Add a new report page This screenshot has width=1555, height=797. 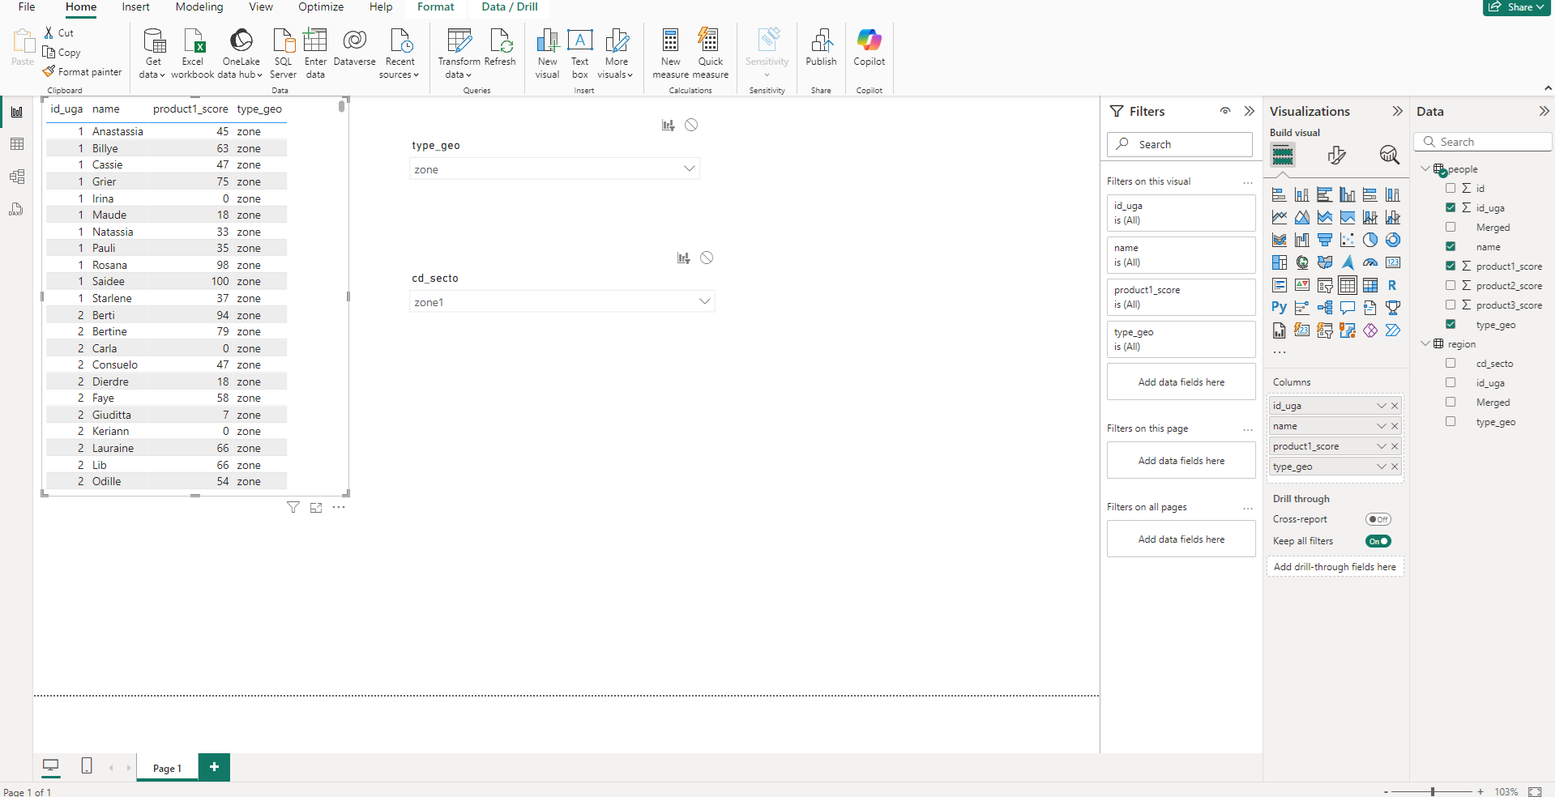[214, 767]
